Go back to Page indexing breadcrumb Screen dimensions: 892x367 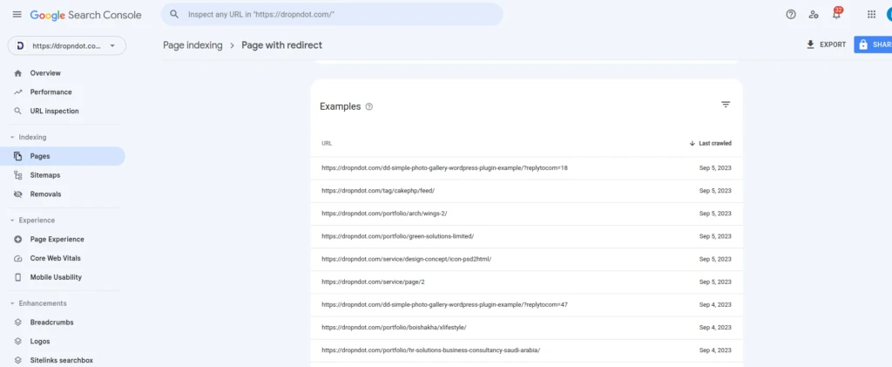(193, 45)
